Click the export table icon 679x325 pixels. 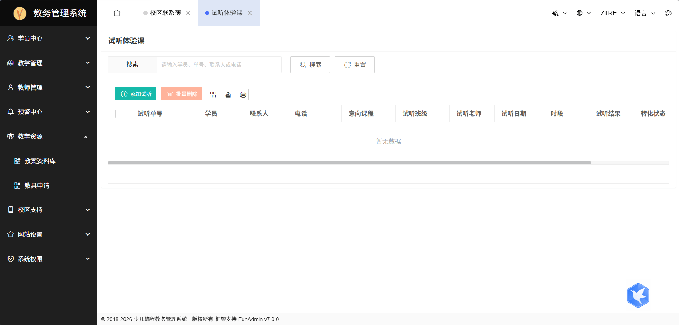coord(228,94)
